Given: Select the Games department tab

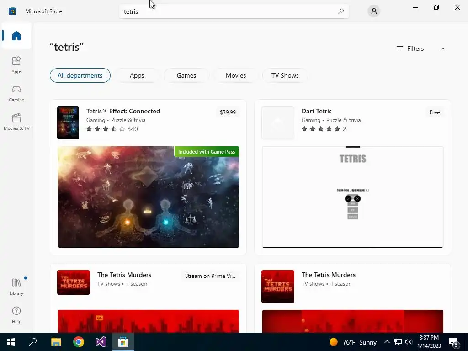Looking at the screenshot, I should (186, 75).
